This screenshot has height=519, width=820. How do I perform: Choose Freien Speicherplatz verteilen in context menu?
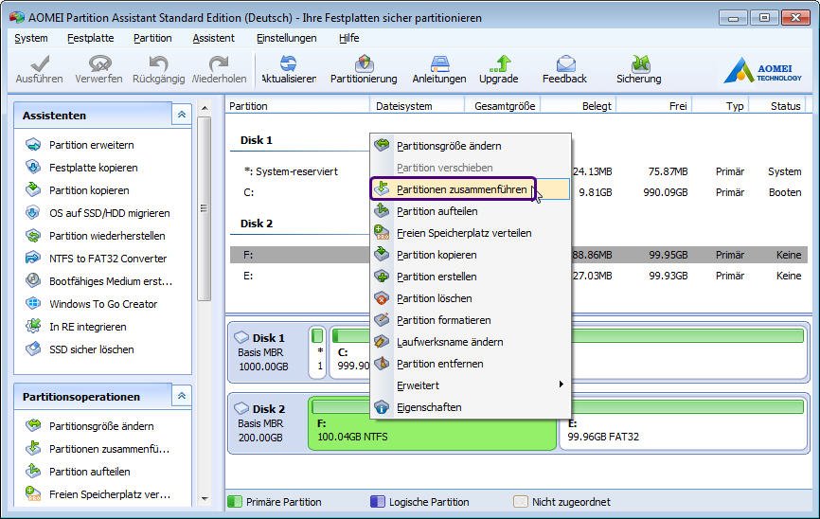pyautogui.click(x=471, y=233)
